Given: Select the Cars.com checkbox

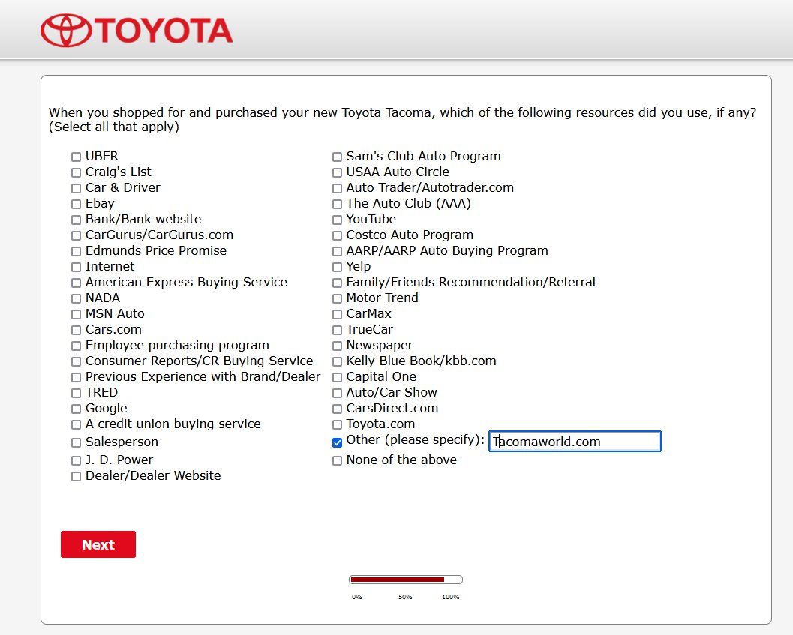Looking at the screenshot, I should tap(76, 330).
